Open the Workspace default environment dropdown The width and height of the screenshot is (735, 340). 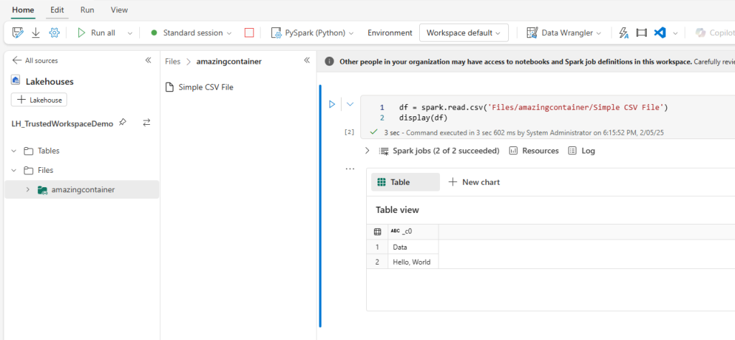pyautogui.click(x=464, y=33)
